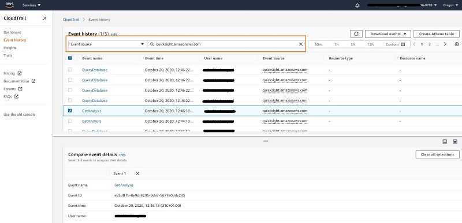
Task: Close the CloudTrail side navigation panel
Action: click(45, 18)
